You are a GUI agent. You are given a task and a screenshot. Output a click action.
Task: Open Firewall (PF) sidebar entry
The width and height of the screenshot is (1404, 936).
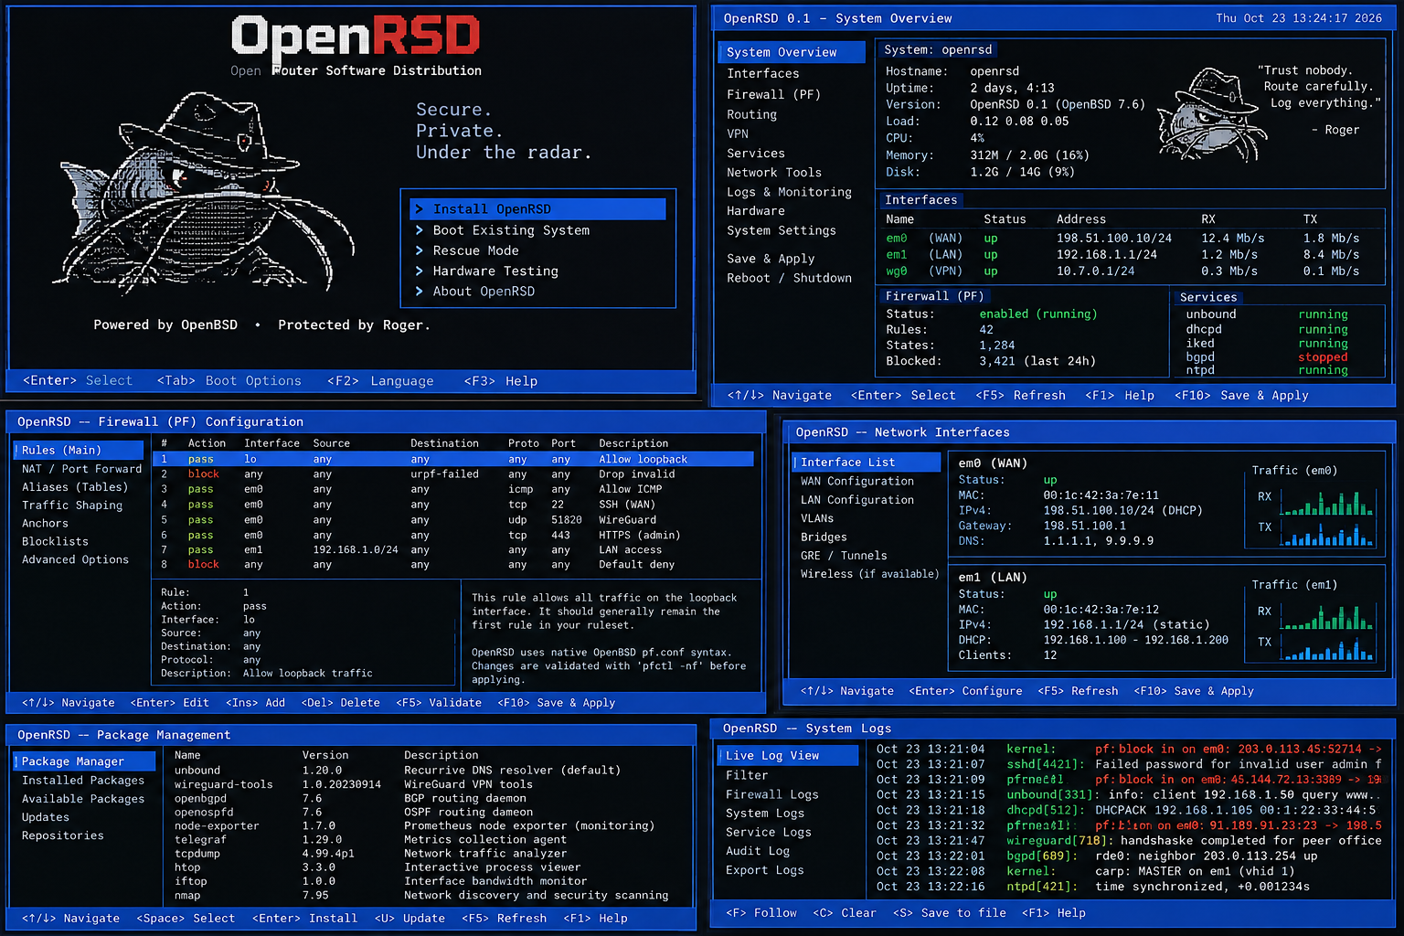click(773, 94)
